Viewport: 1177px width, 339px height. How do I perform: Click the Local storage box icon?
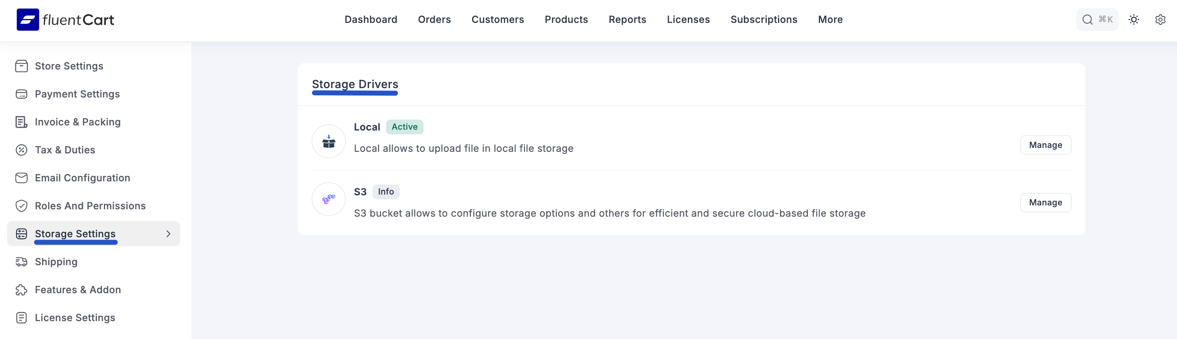tap(329, 142)
